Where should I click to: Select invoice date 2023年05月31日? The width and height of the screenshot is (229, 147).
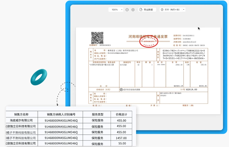pyautogui.click(x=189, y=42)
